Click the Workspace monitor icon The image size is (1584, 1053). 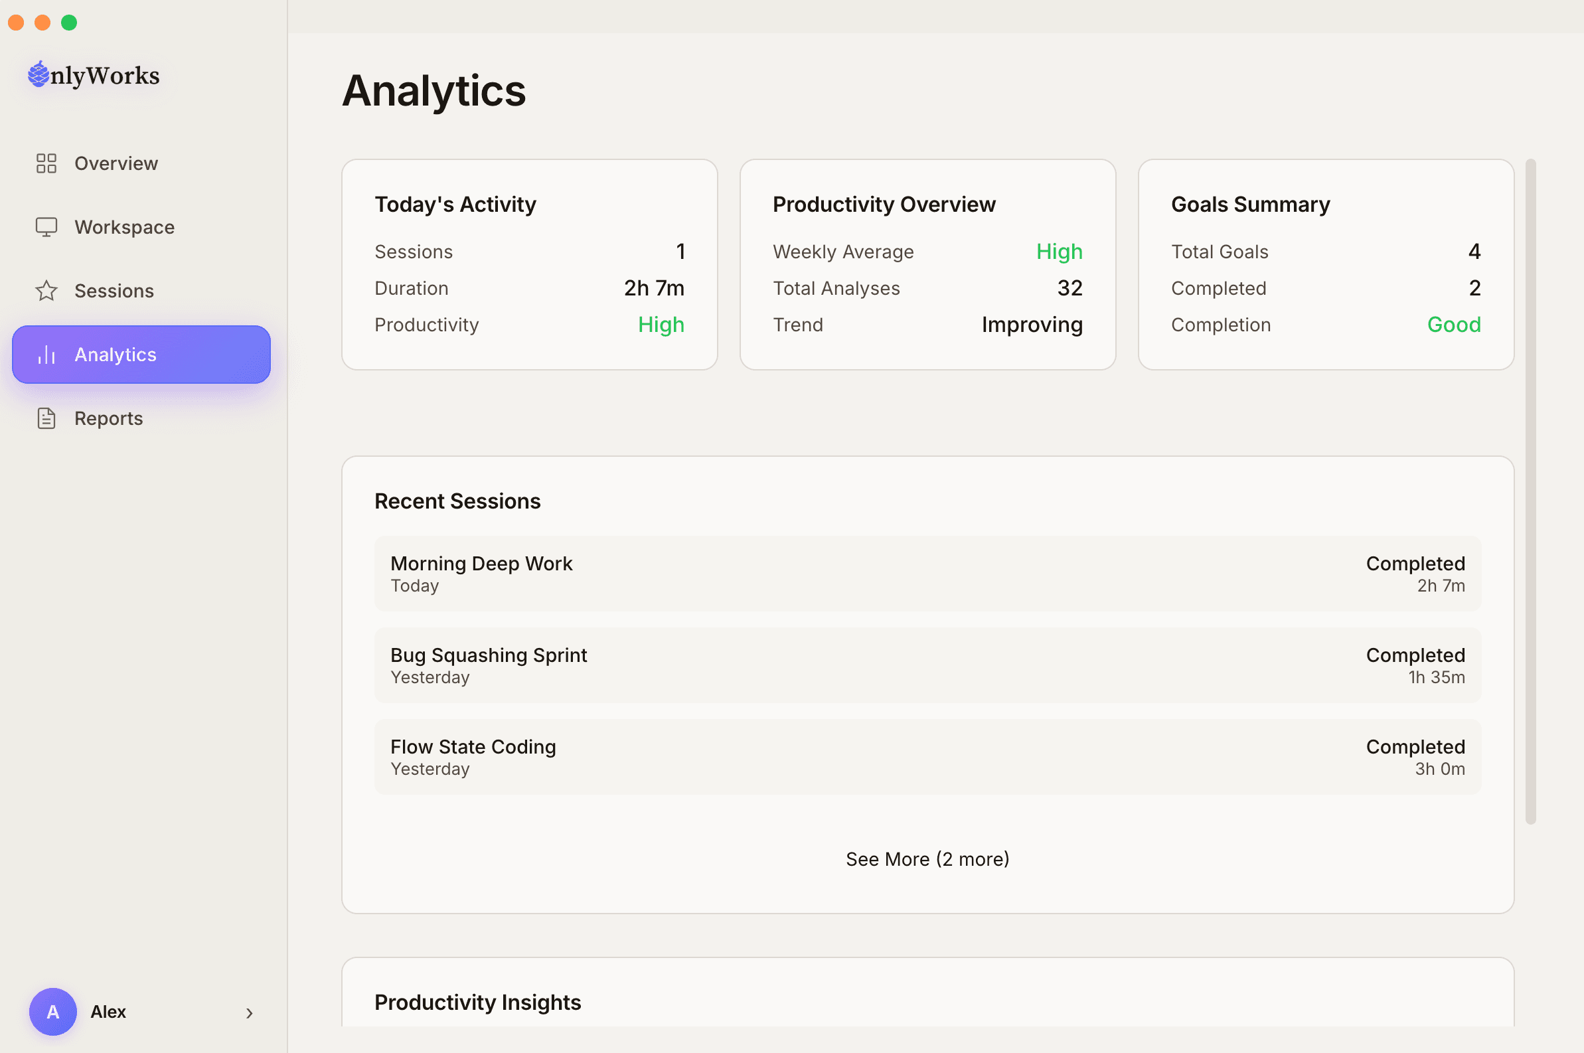(x=46, y=227)
